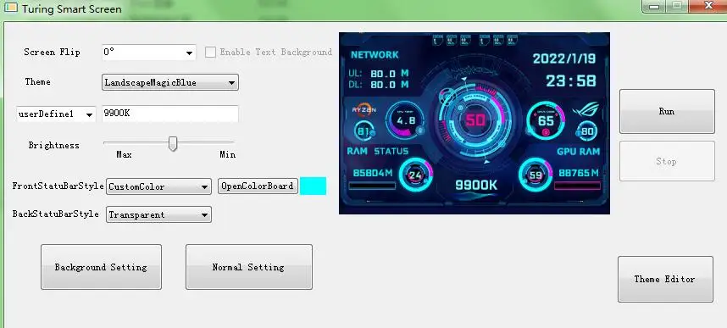Click the Turing Smart Screen title bar icon
The width and height of the screenshot is (727, 328).
(x=10, y=8)
